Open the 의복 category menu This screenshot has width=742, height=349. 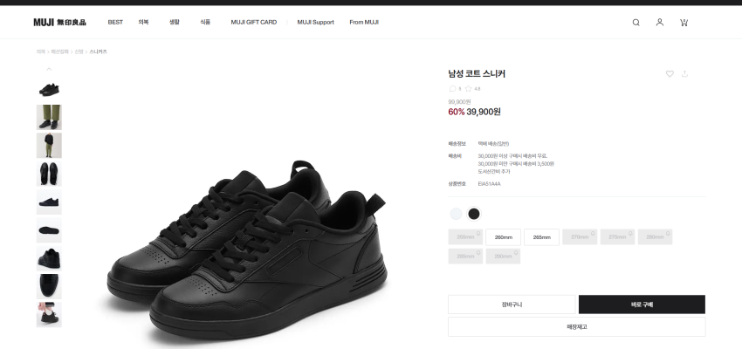coord(143,22)
